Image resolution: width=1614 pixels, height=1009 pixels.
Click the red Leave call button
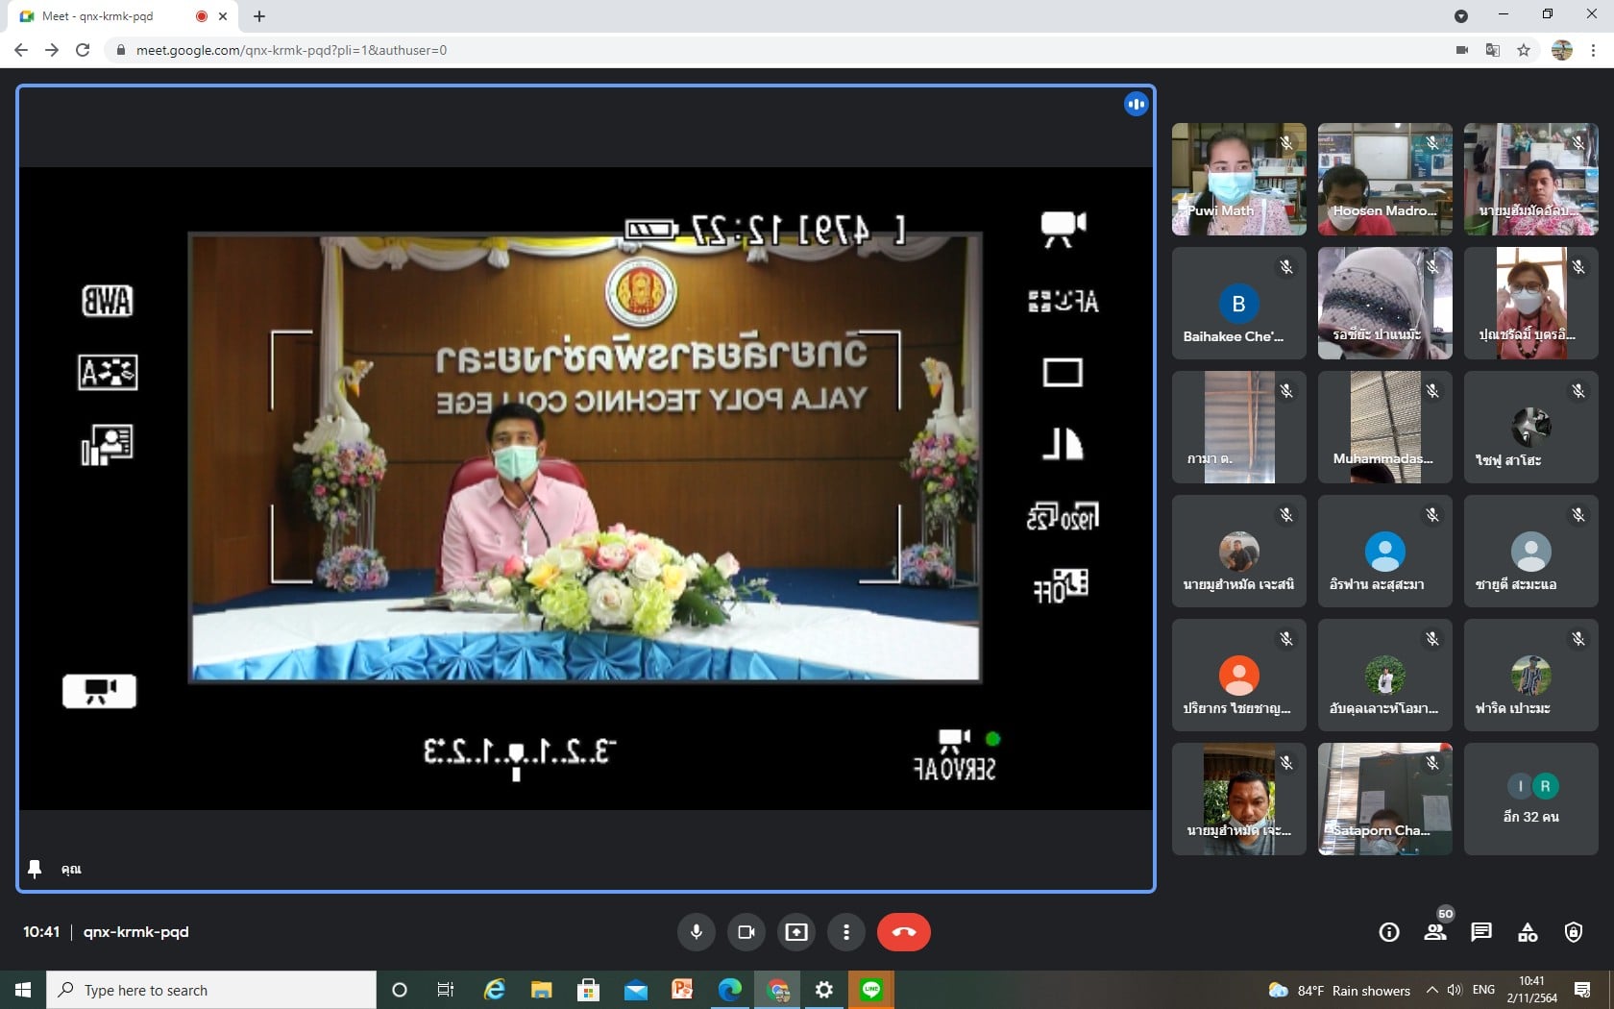(x=904, y=932)
